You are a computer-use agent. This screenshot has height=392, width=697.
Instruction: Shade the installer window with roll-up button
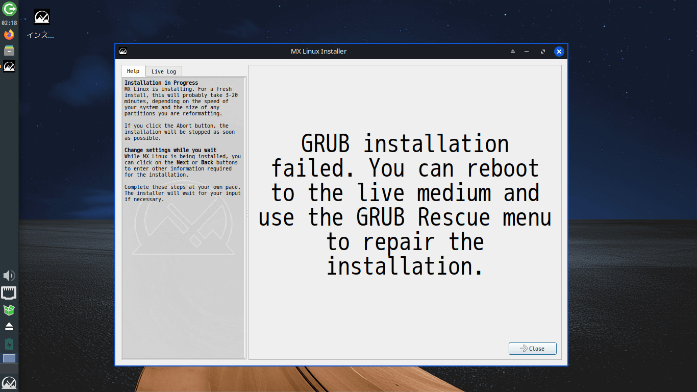coord(513,52)
